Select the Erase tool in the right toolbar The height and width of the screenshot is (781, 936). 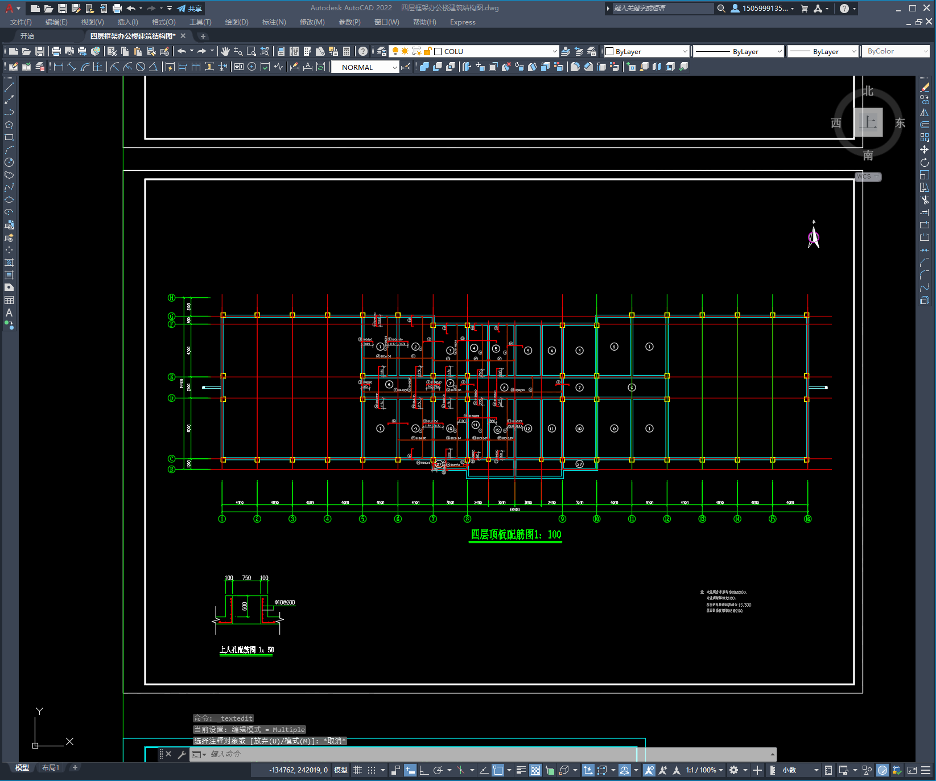[925, 87]
